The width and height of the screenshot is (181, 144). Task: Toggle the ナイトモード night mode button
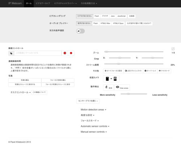click(164, 71)
